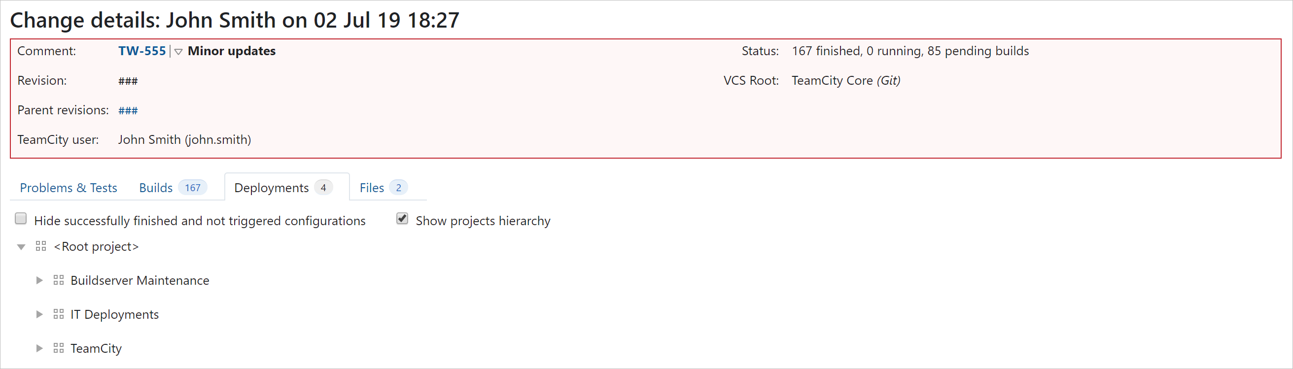The height and width of the screenshot is (369, 1293).
Task: Switch to the Problems & Tests tab
Action: (68, 188)
